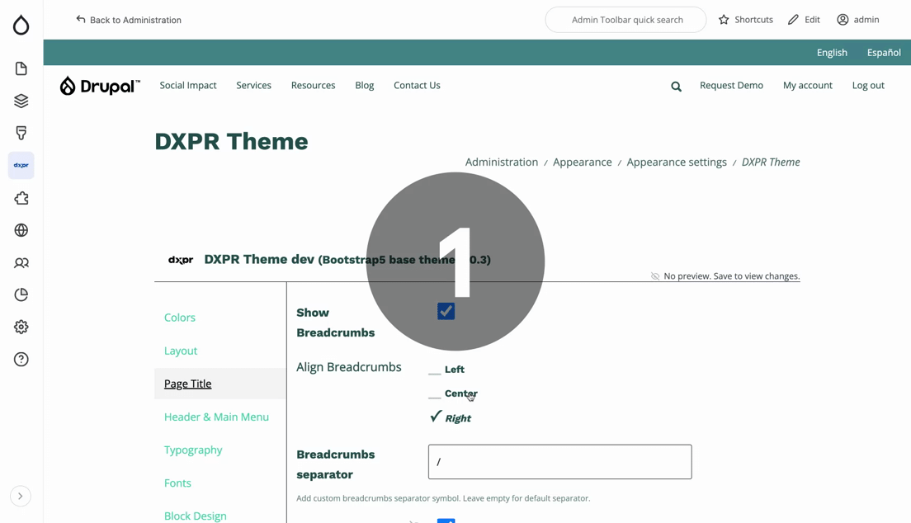Click the Breadcrumbs separator text field
Viewport: 911px width, 523px height.
tap(559, 462)
